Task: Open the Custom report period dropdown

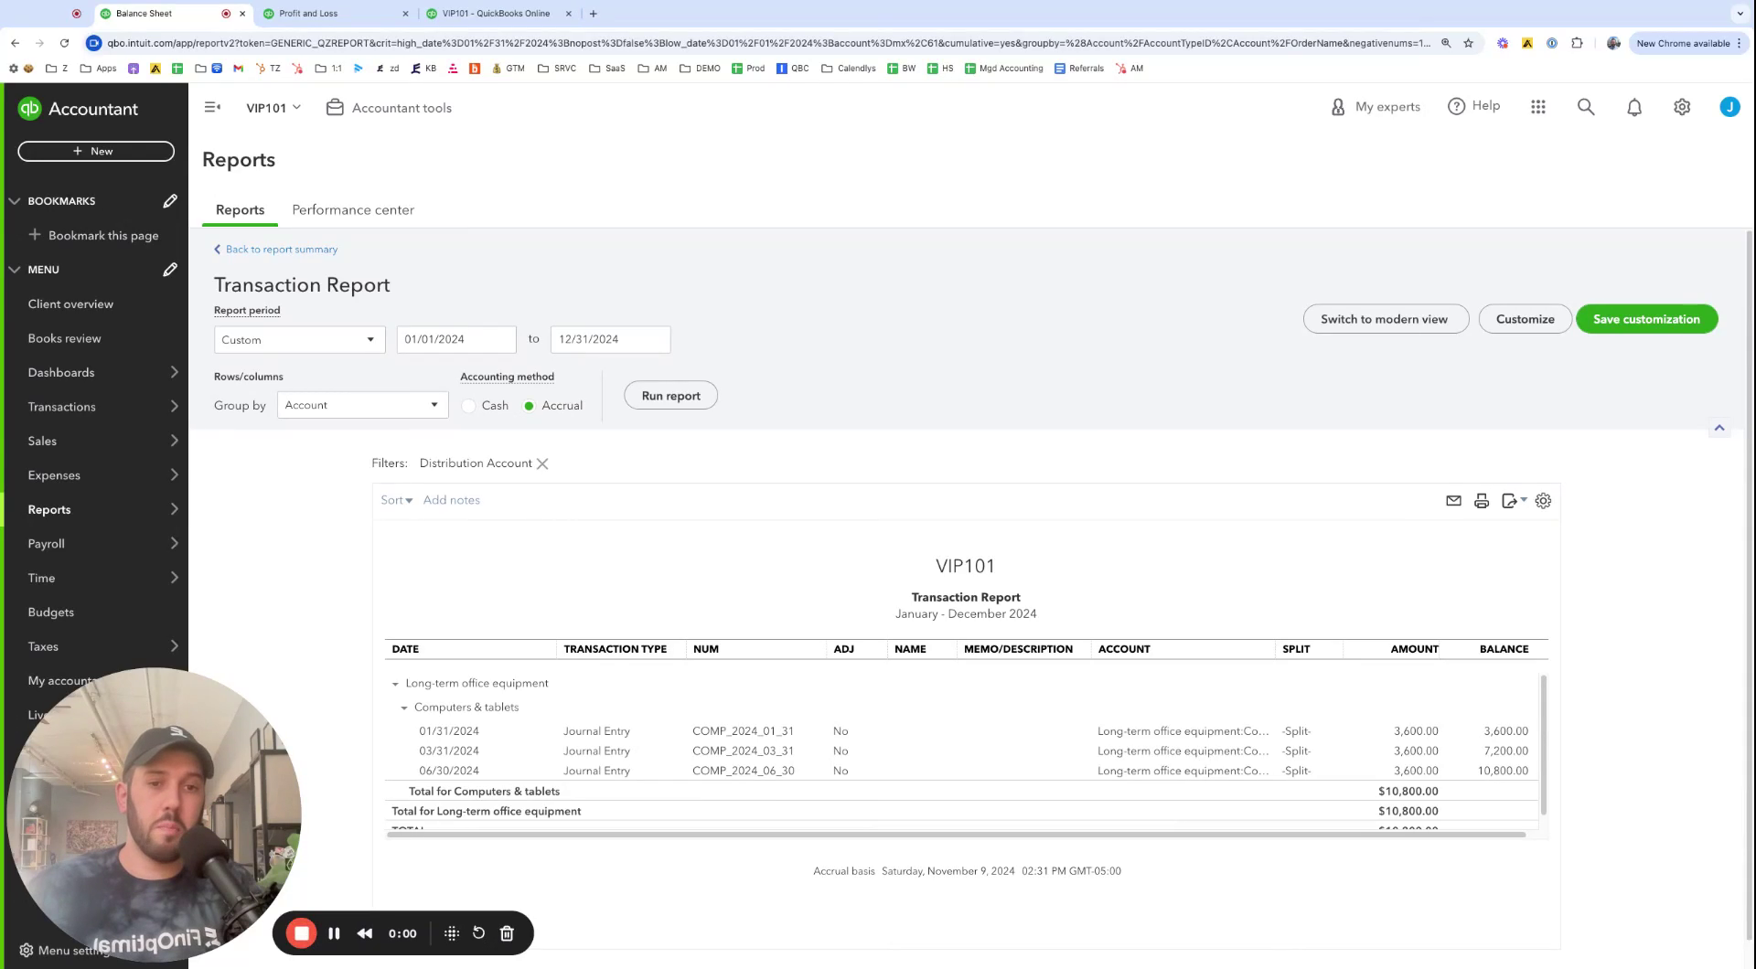Action: [299, 339]
